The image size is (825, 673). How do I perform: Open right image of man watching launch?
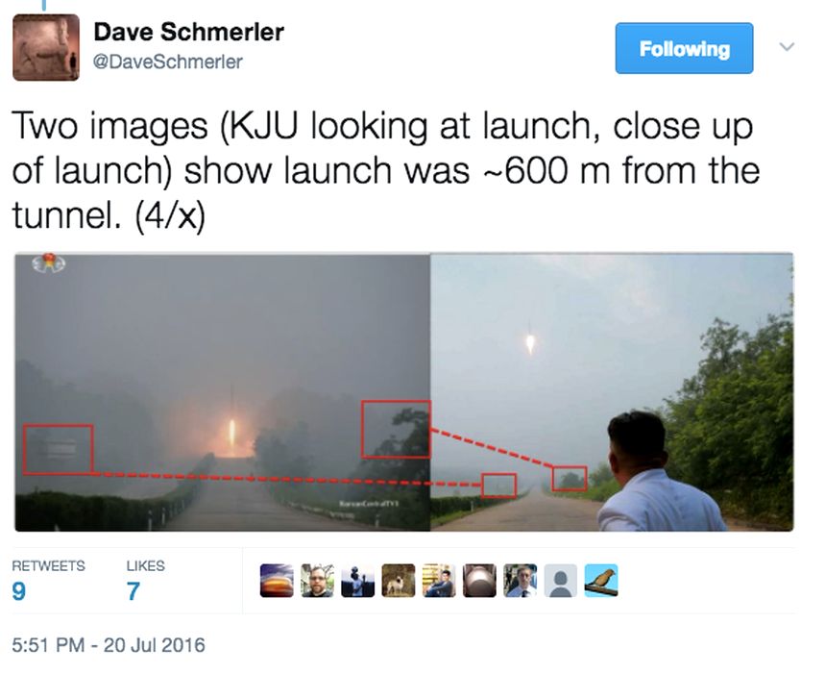click(x=612, y=392)
